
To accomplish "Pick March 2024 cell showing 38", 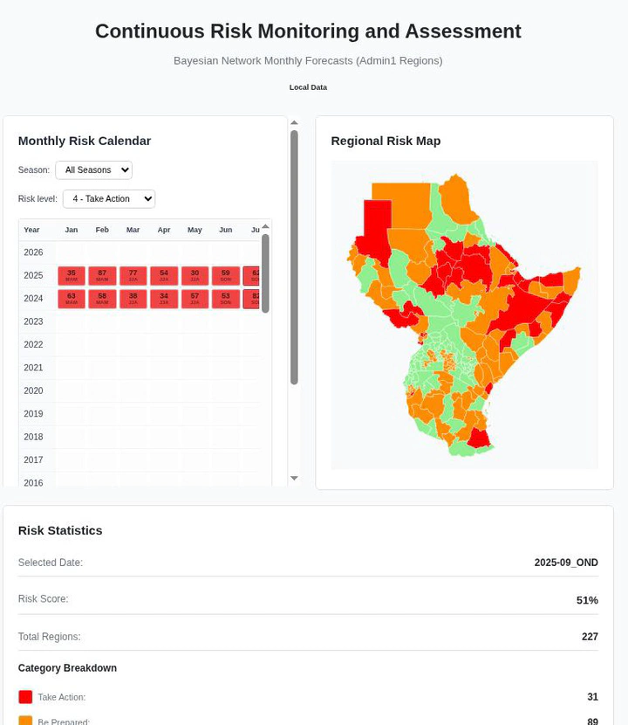I will (x=133, y=299).
